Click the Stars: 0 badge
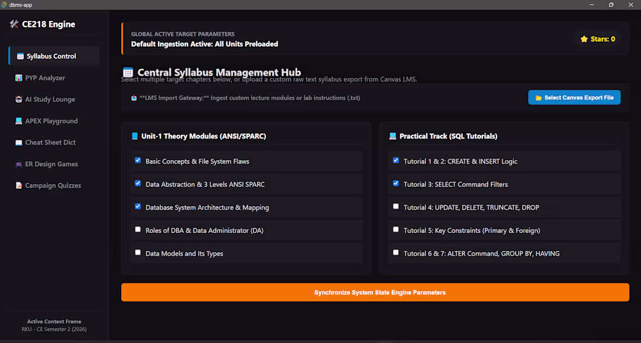The height and width of the screenshot is (343, 641). [x=597, y=39]
